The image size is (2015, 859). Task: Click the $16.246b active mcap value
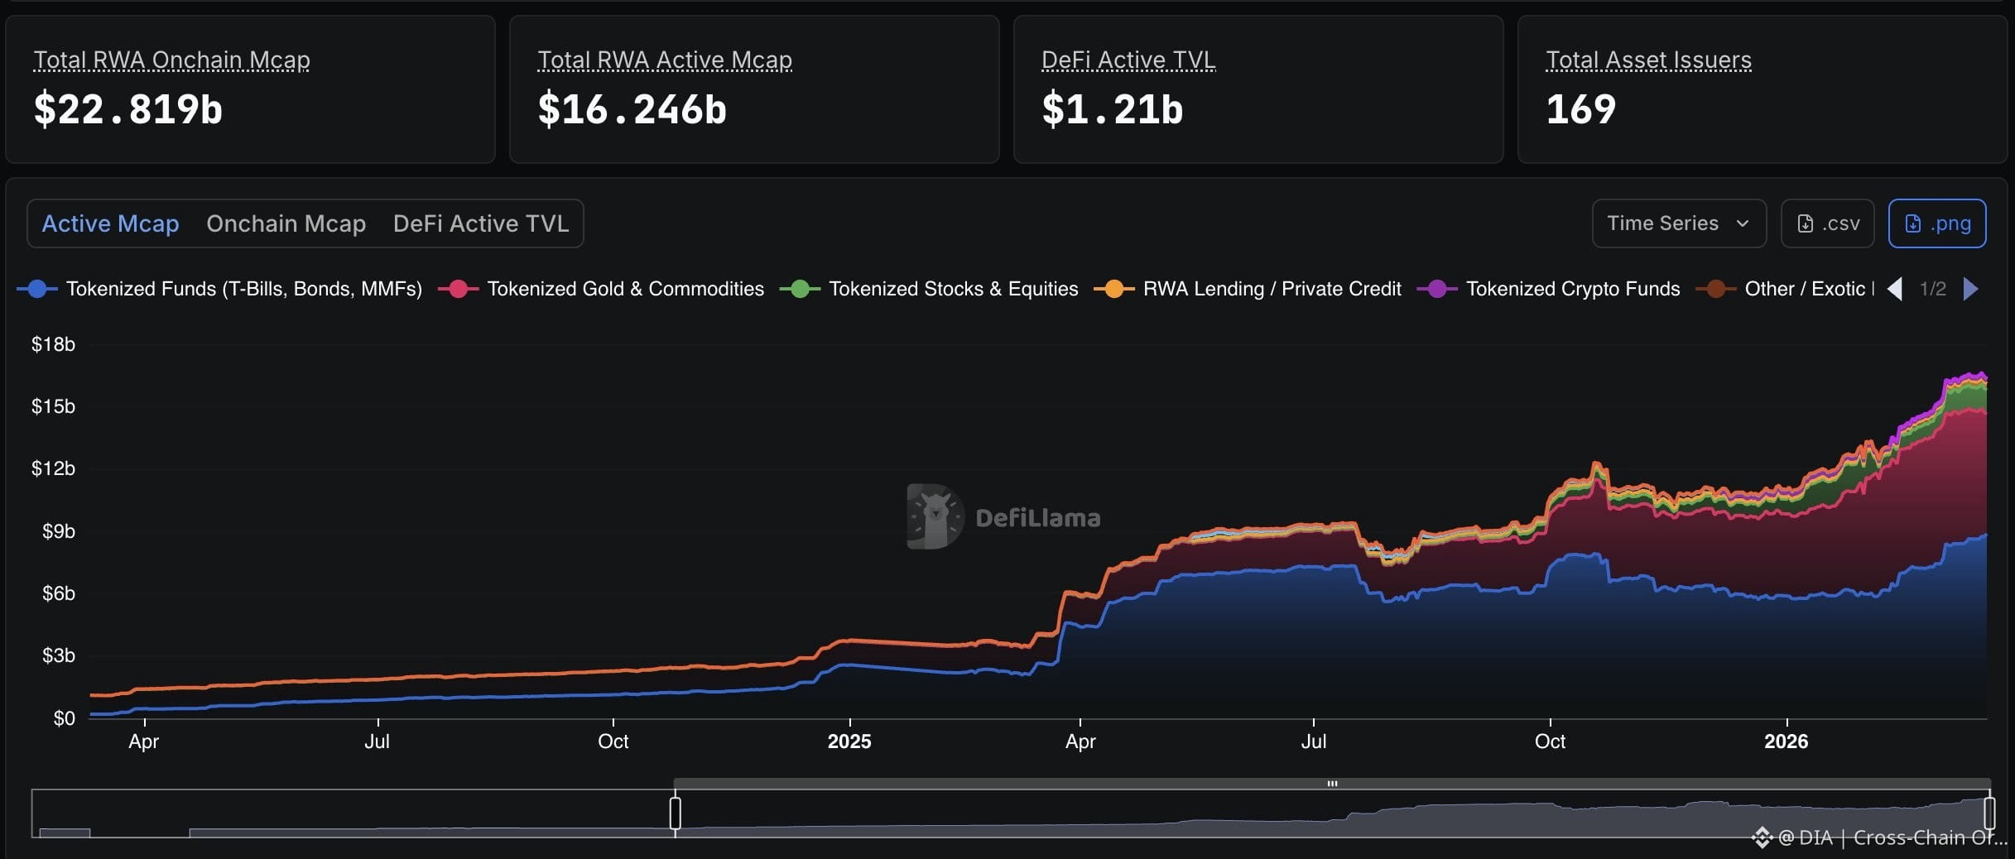click(x=632, y=109)
